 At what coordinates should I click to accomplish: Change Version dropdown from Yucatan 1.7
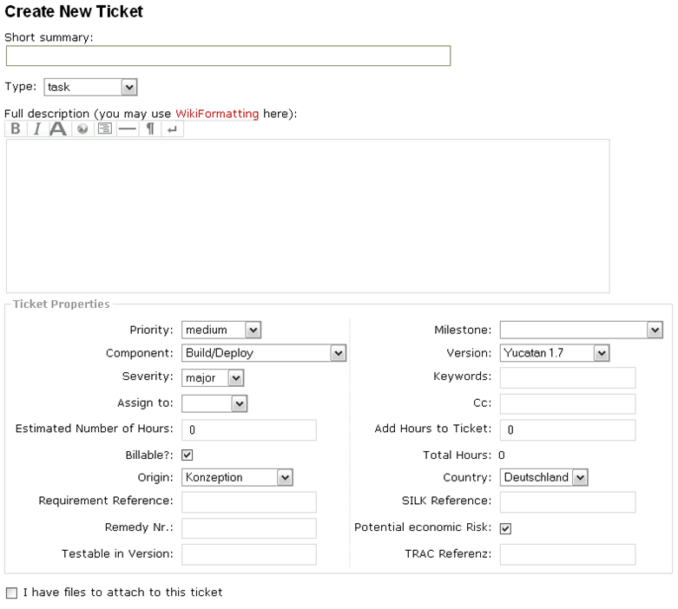tap(555, 353)
